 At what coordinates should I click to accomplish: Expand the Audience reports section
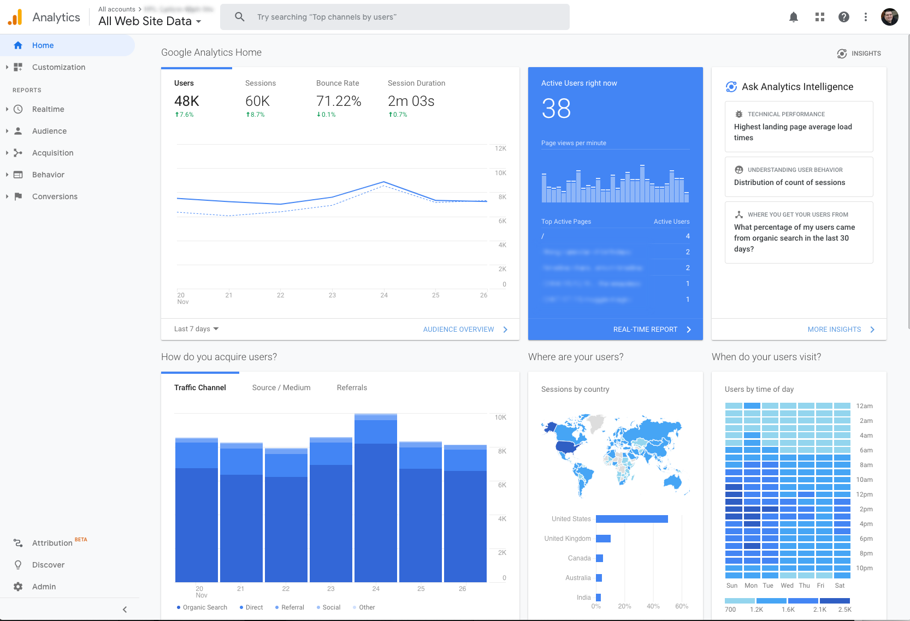(x=49, y=131)
